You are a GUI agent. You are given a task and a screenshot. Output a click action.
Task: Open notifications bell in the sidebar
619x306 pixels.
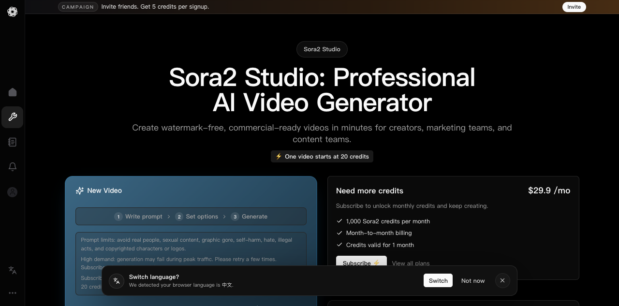pyautogui.click(x=13, y=167)
